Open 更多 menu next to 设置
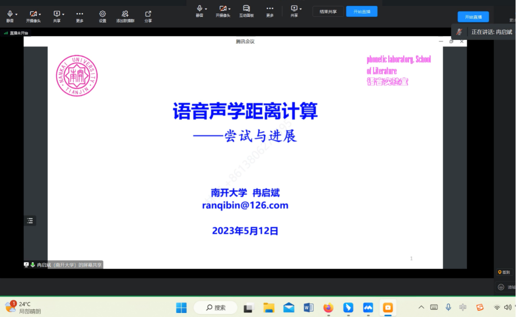This screenshot has height=317, width=516. 80,14
